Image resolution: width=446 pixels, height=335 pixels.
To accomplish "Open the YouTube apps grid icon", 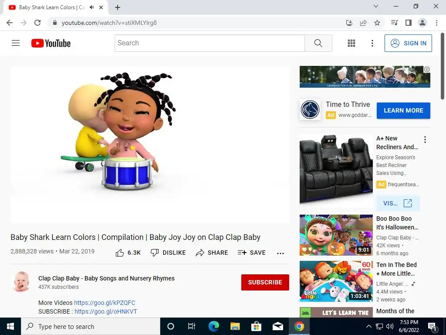I will (x=351, y=43).
